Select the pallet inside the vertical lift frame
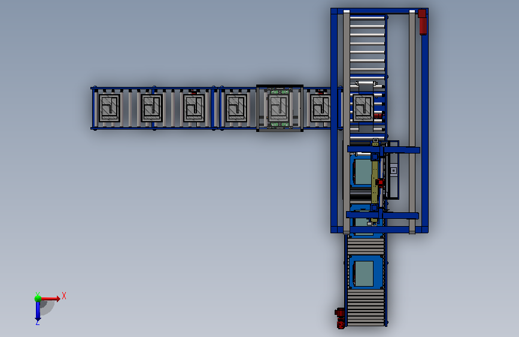The height and width of the screenshot is (337, 519). click(x=363, y=108)
